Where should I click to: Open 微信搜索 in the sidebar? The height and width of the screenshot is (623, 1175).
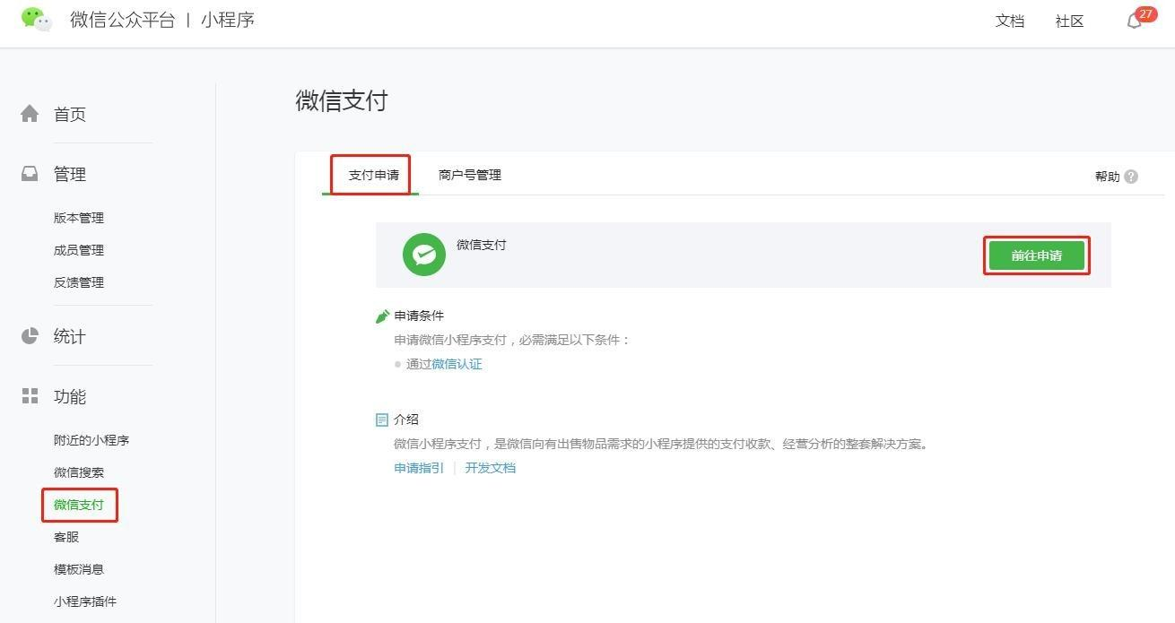point(79,472)
